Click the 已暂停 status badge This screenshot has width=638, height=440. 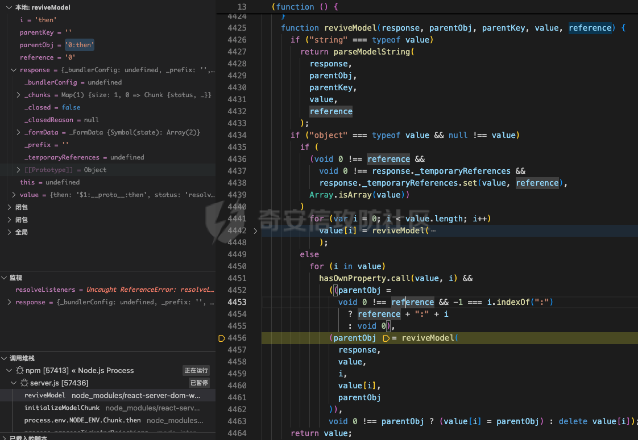[199, 383]
